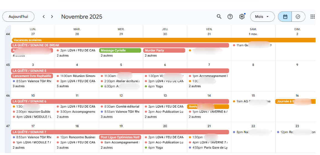Open the Help question mark icon
This screenshot has width=320, height=155.
click(230, 17)
